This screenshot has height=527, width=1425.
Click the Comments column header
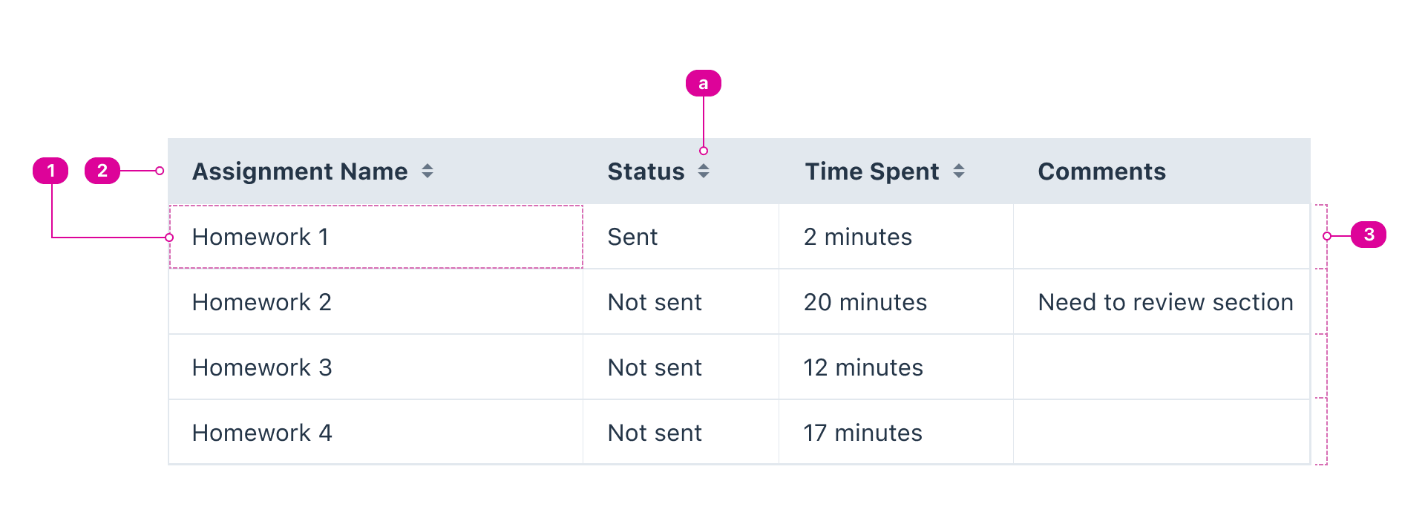click(x=1101, y=171)
